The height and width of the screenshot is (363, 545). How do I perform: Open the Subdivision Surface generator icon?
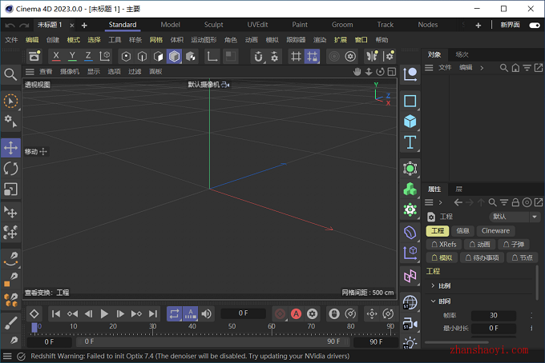[410, 169]
